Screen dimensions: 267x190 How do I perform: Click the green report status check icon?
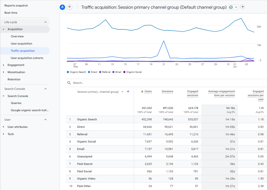(231, 7)
